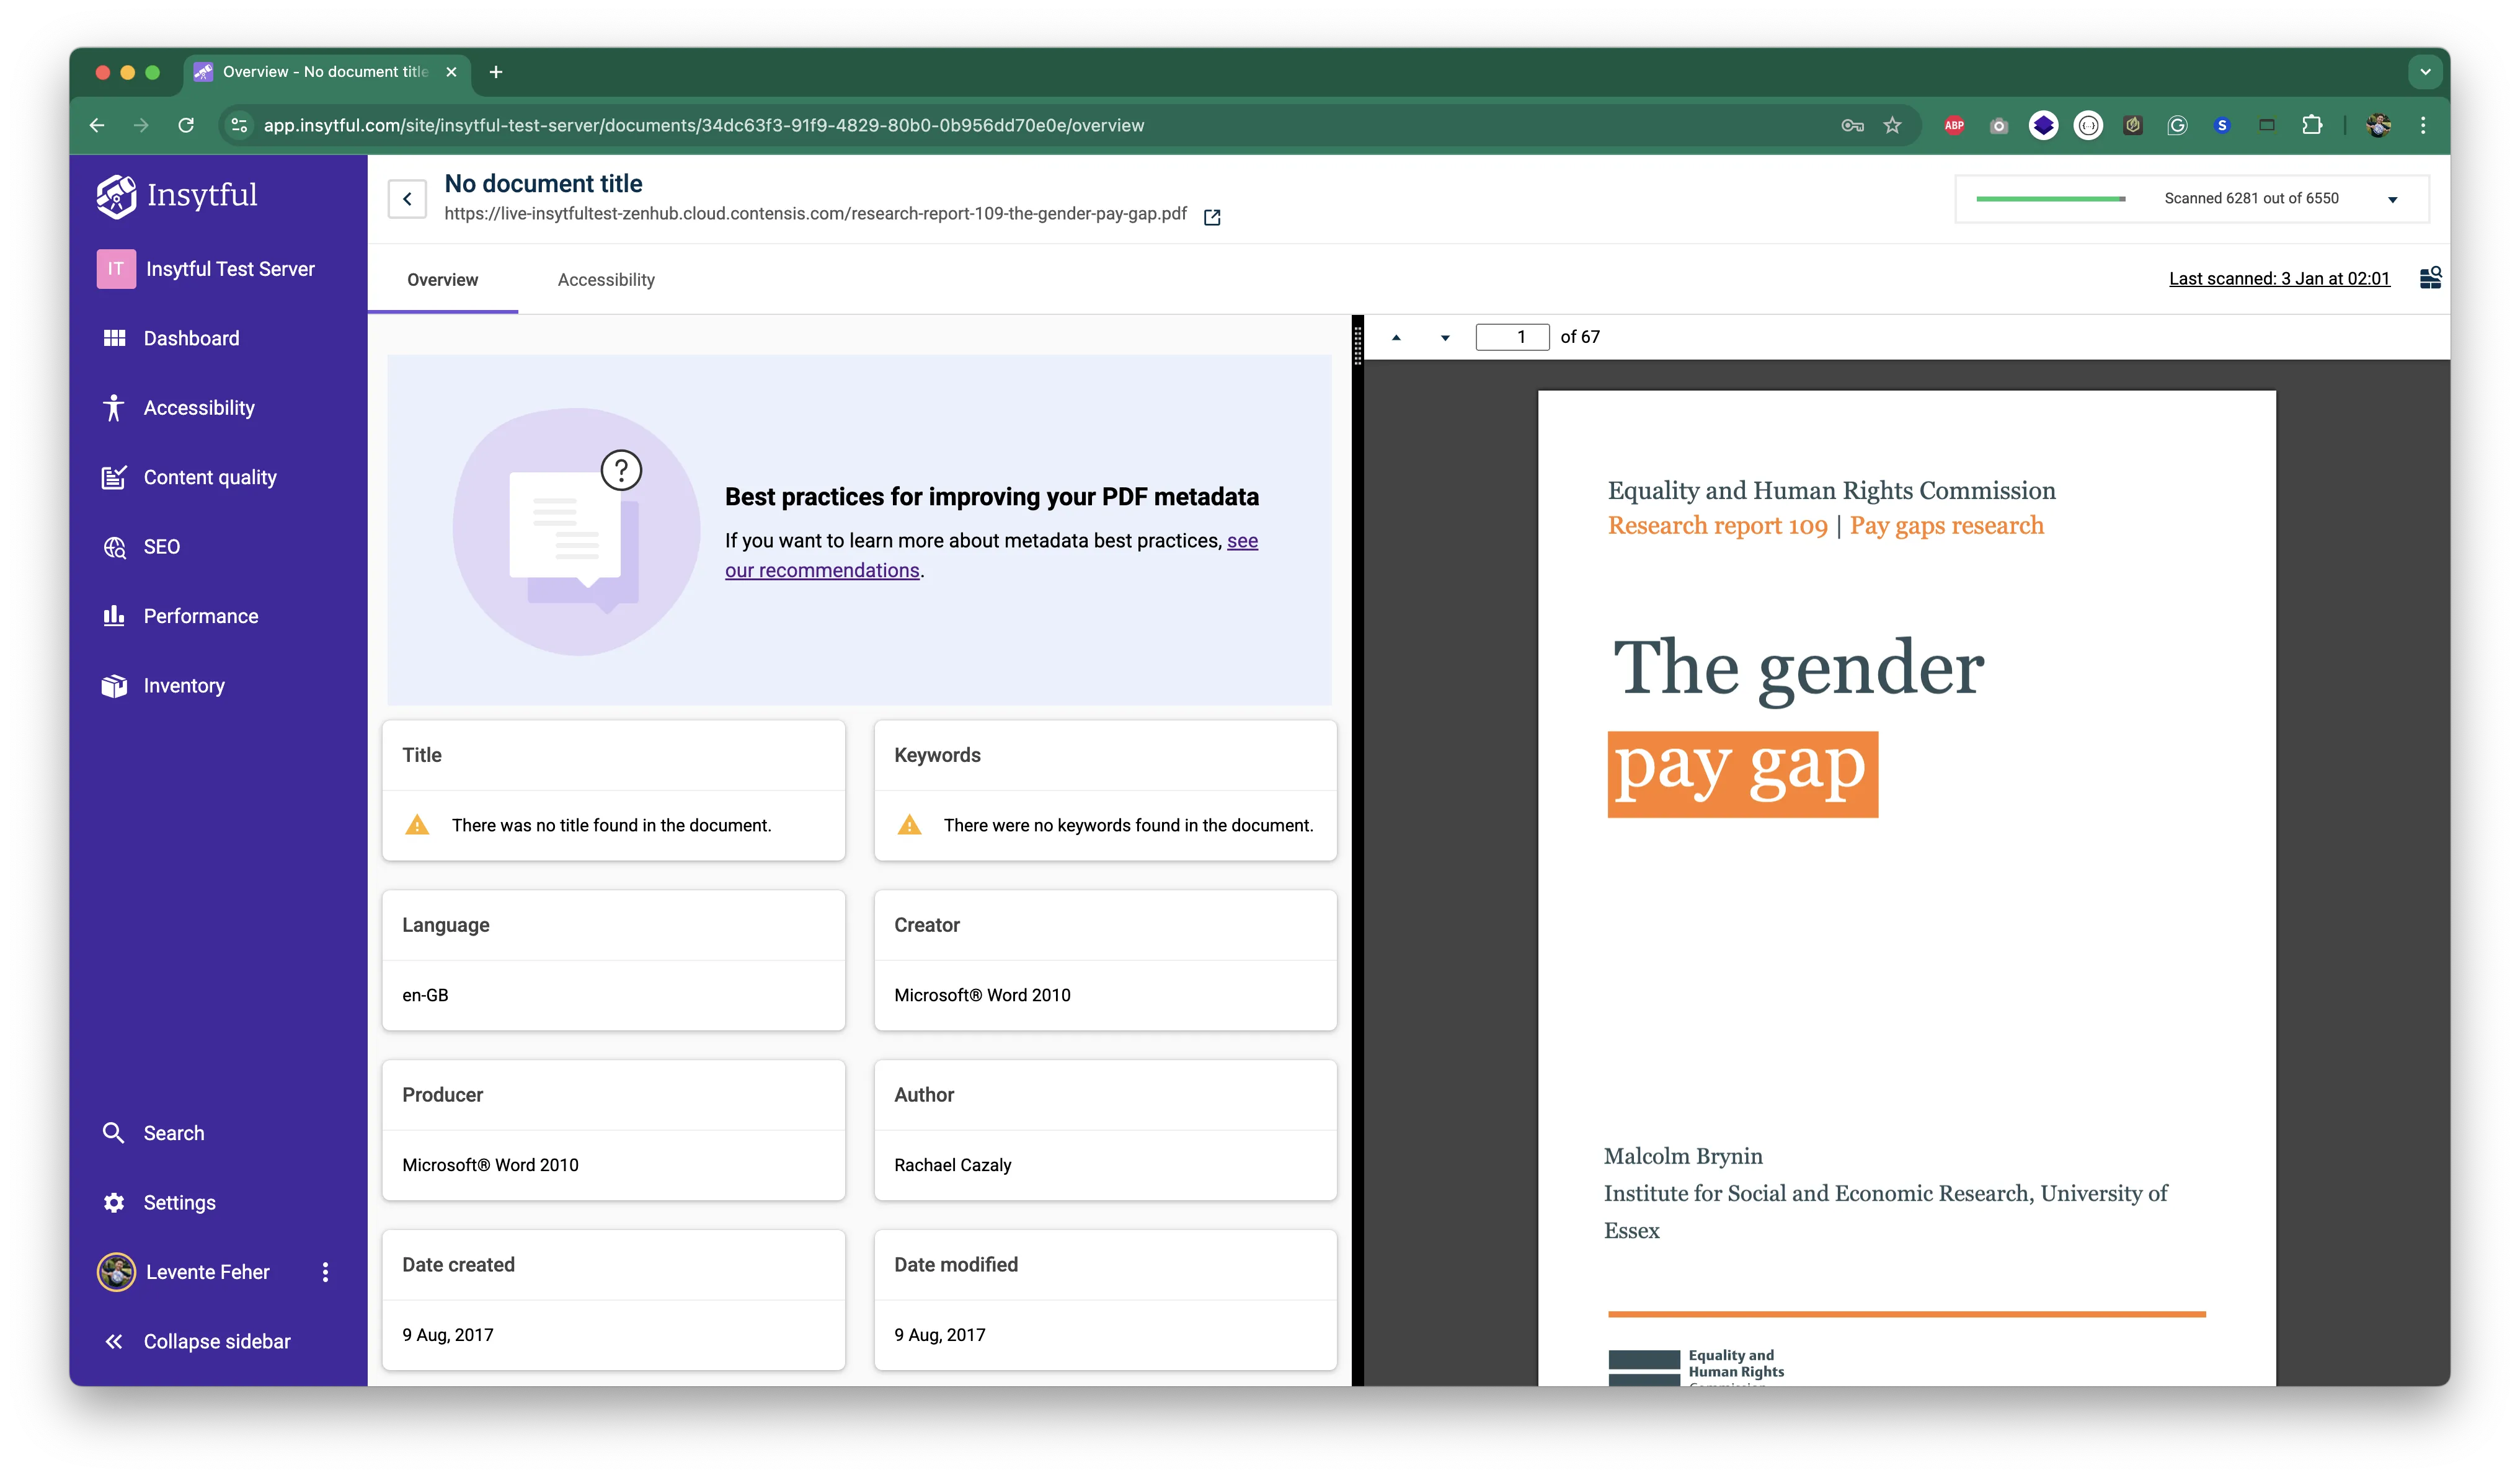The height and width of the screenshot is (1478, 2520).
Task: Click the scan users icon beside Last scanned
Action: coord(2430,278)
